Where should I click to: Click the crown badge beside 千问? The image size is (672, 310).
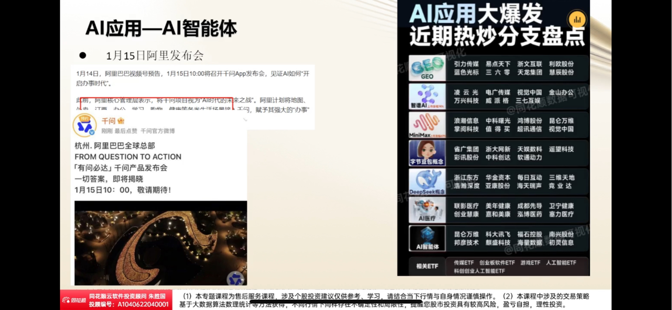coord(121,121)
